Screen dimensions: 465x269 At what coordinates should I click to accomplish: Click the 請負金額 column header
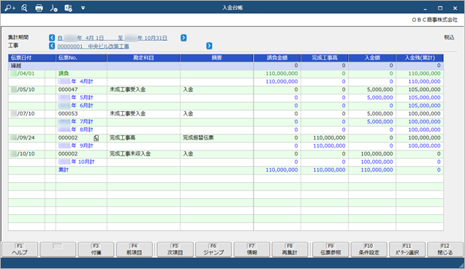(x=277, y=58)
